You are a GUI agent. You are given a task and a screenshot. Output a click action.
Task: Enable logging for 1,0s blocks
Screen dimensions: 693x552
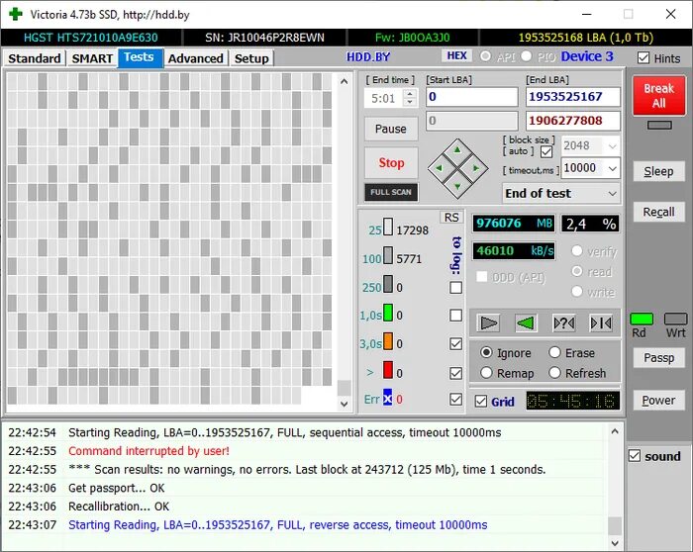455,316
